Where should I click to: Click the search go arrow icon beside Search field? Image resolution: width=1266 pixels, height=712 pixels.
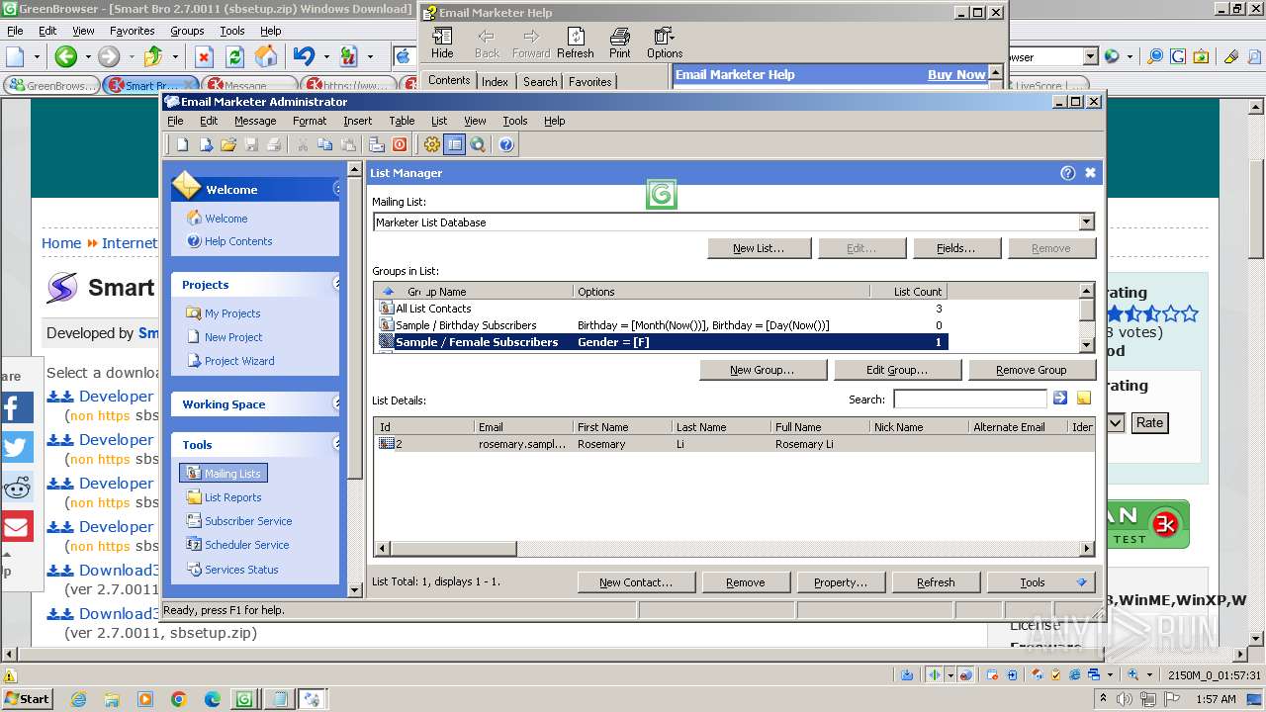1060,399
